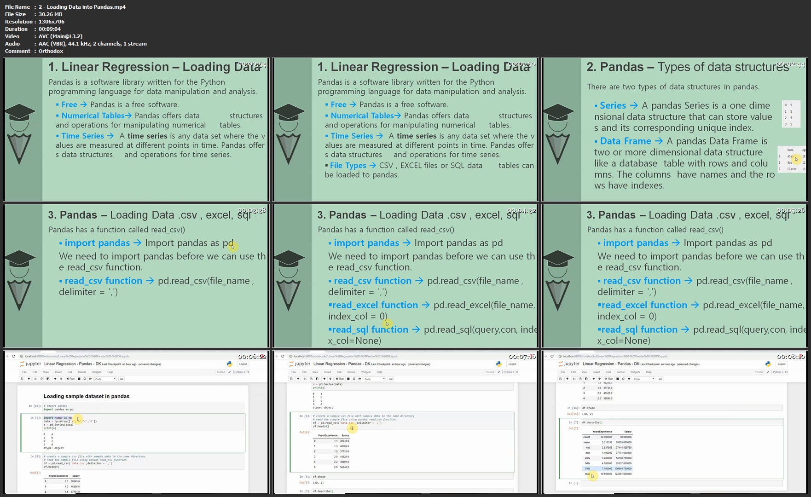The width and height of the screenshot is (811, 497).
Task: Open the Kernel menu in the 00:06:22 frame
Action: (x=82, y=372)
